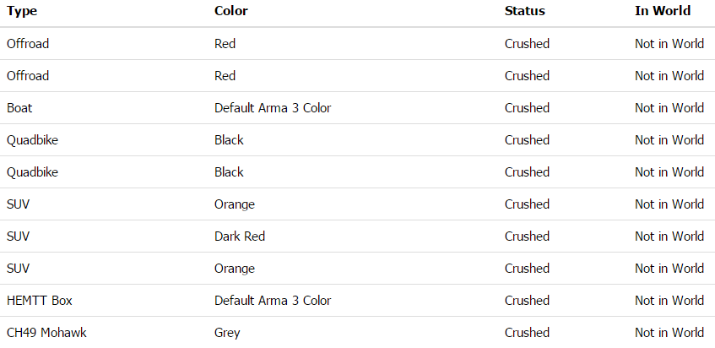Select the HEMTT Box vehicle entry
Screen dimensions: 715x348
39,301
